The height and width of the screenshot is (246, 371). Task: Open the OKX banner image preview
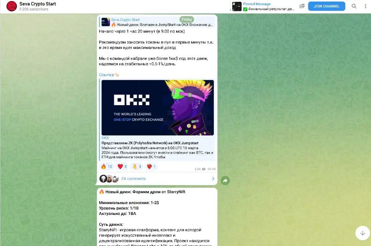(x=158, y=108)
